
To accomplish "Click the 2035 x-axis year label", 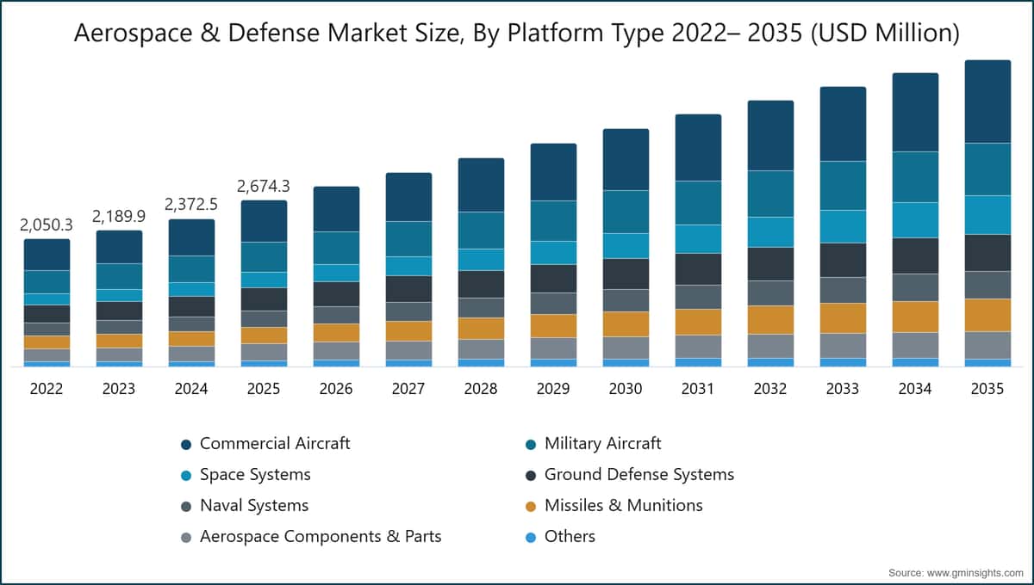I will point(987,389).
